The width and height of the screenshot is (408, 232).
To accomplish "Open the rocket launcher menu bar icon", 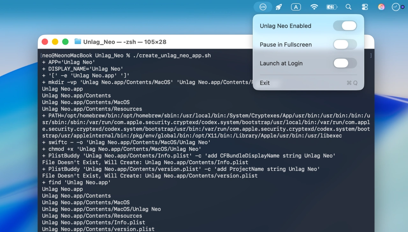I will [x=279, y=7].
